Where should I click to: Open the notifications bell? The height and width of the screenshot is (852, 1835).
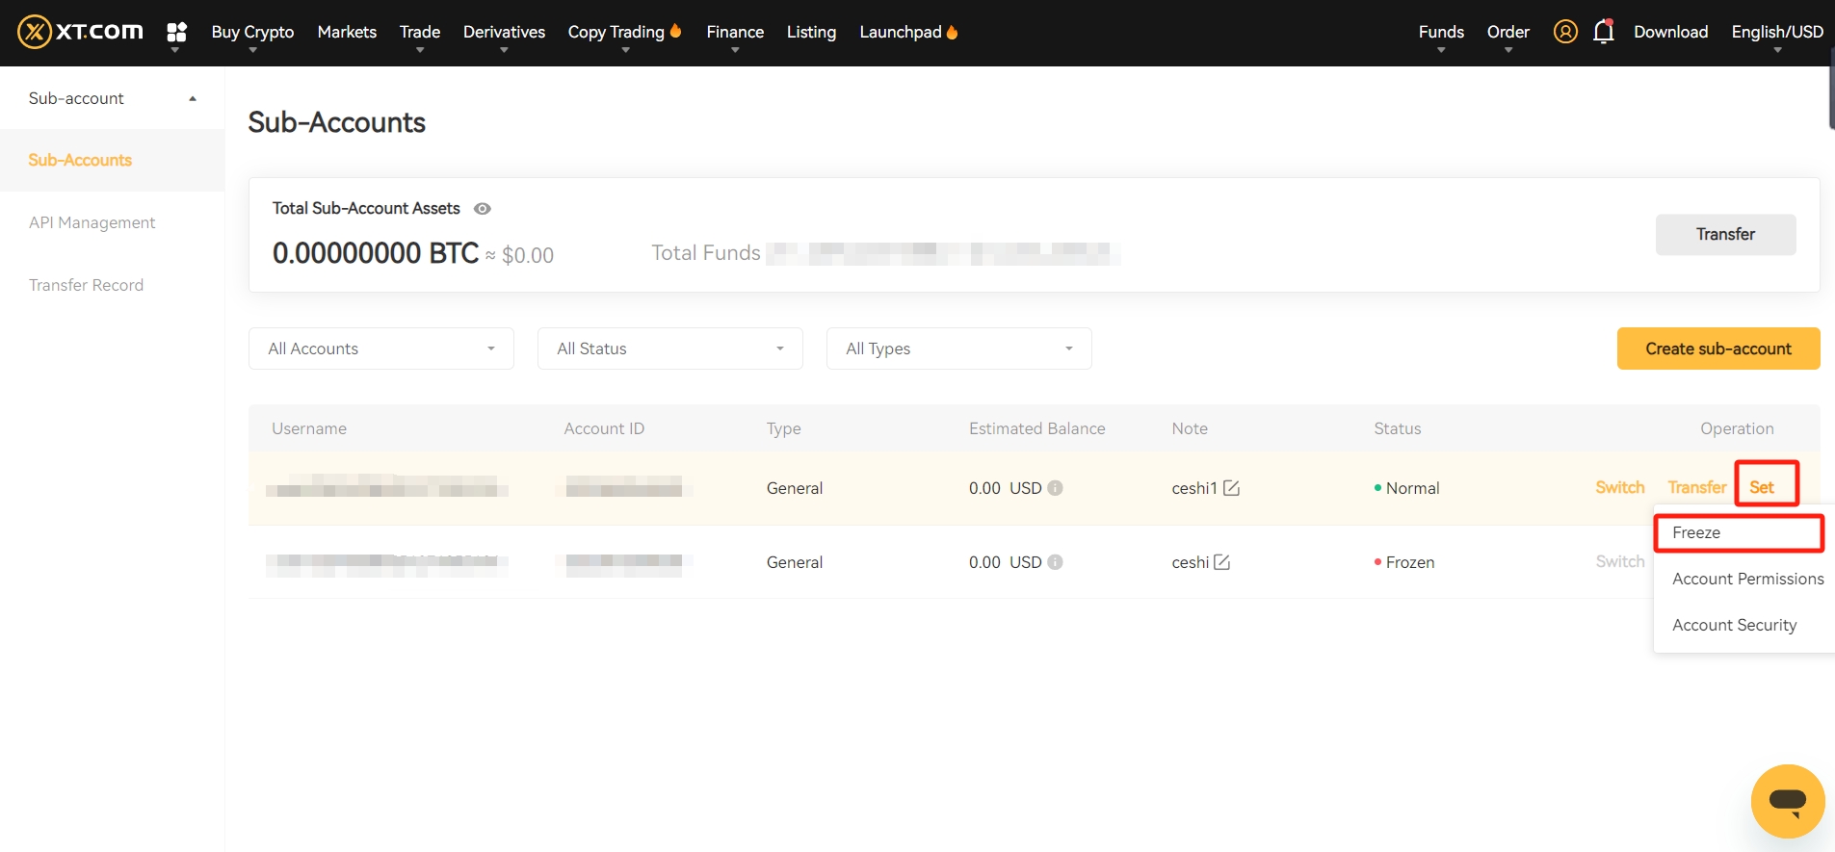click(x=1603, y=32)
